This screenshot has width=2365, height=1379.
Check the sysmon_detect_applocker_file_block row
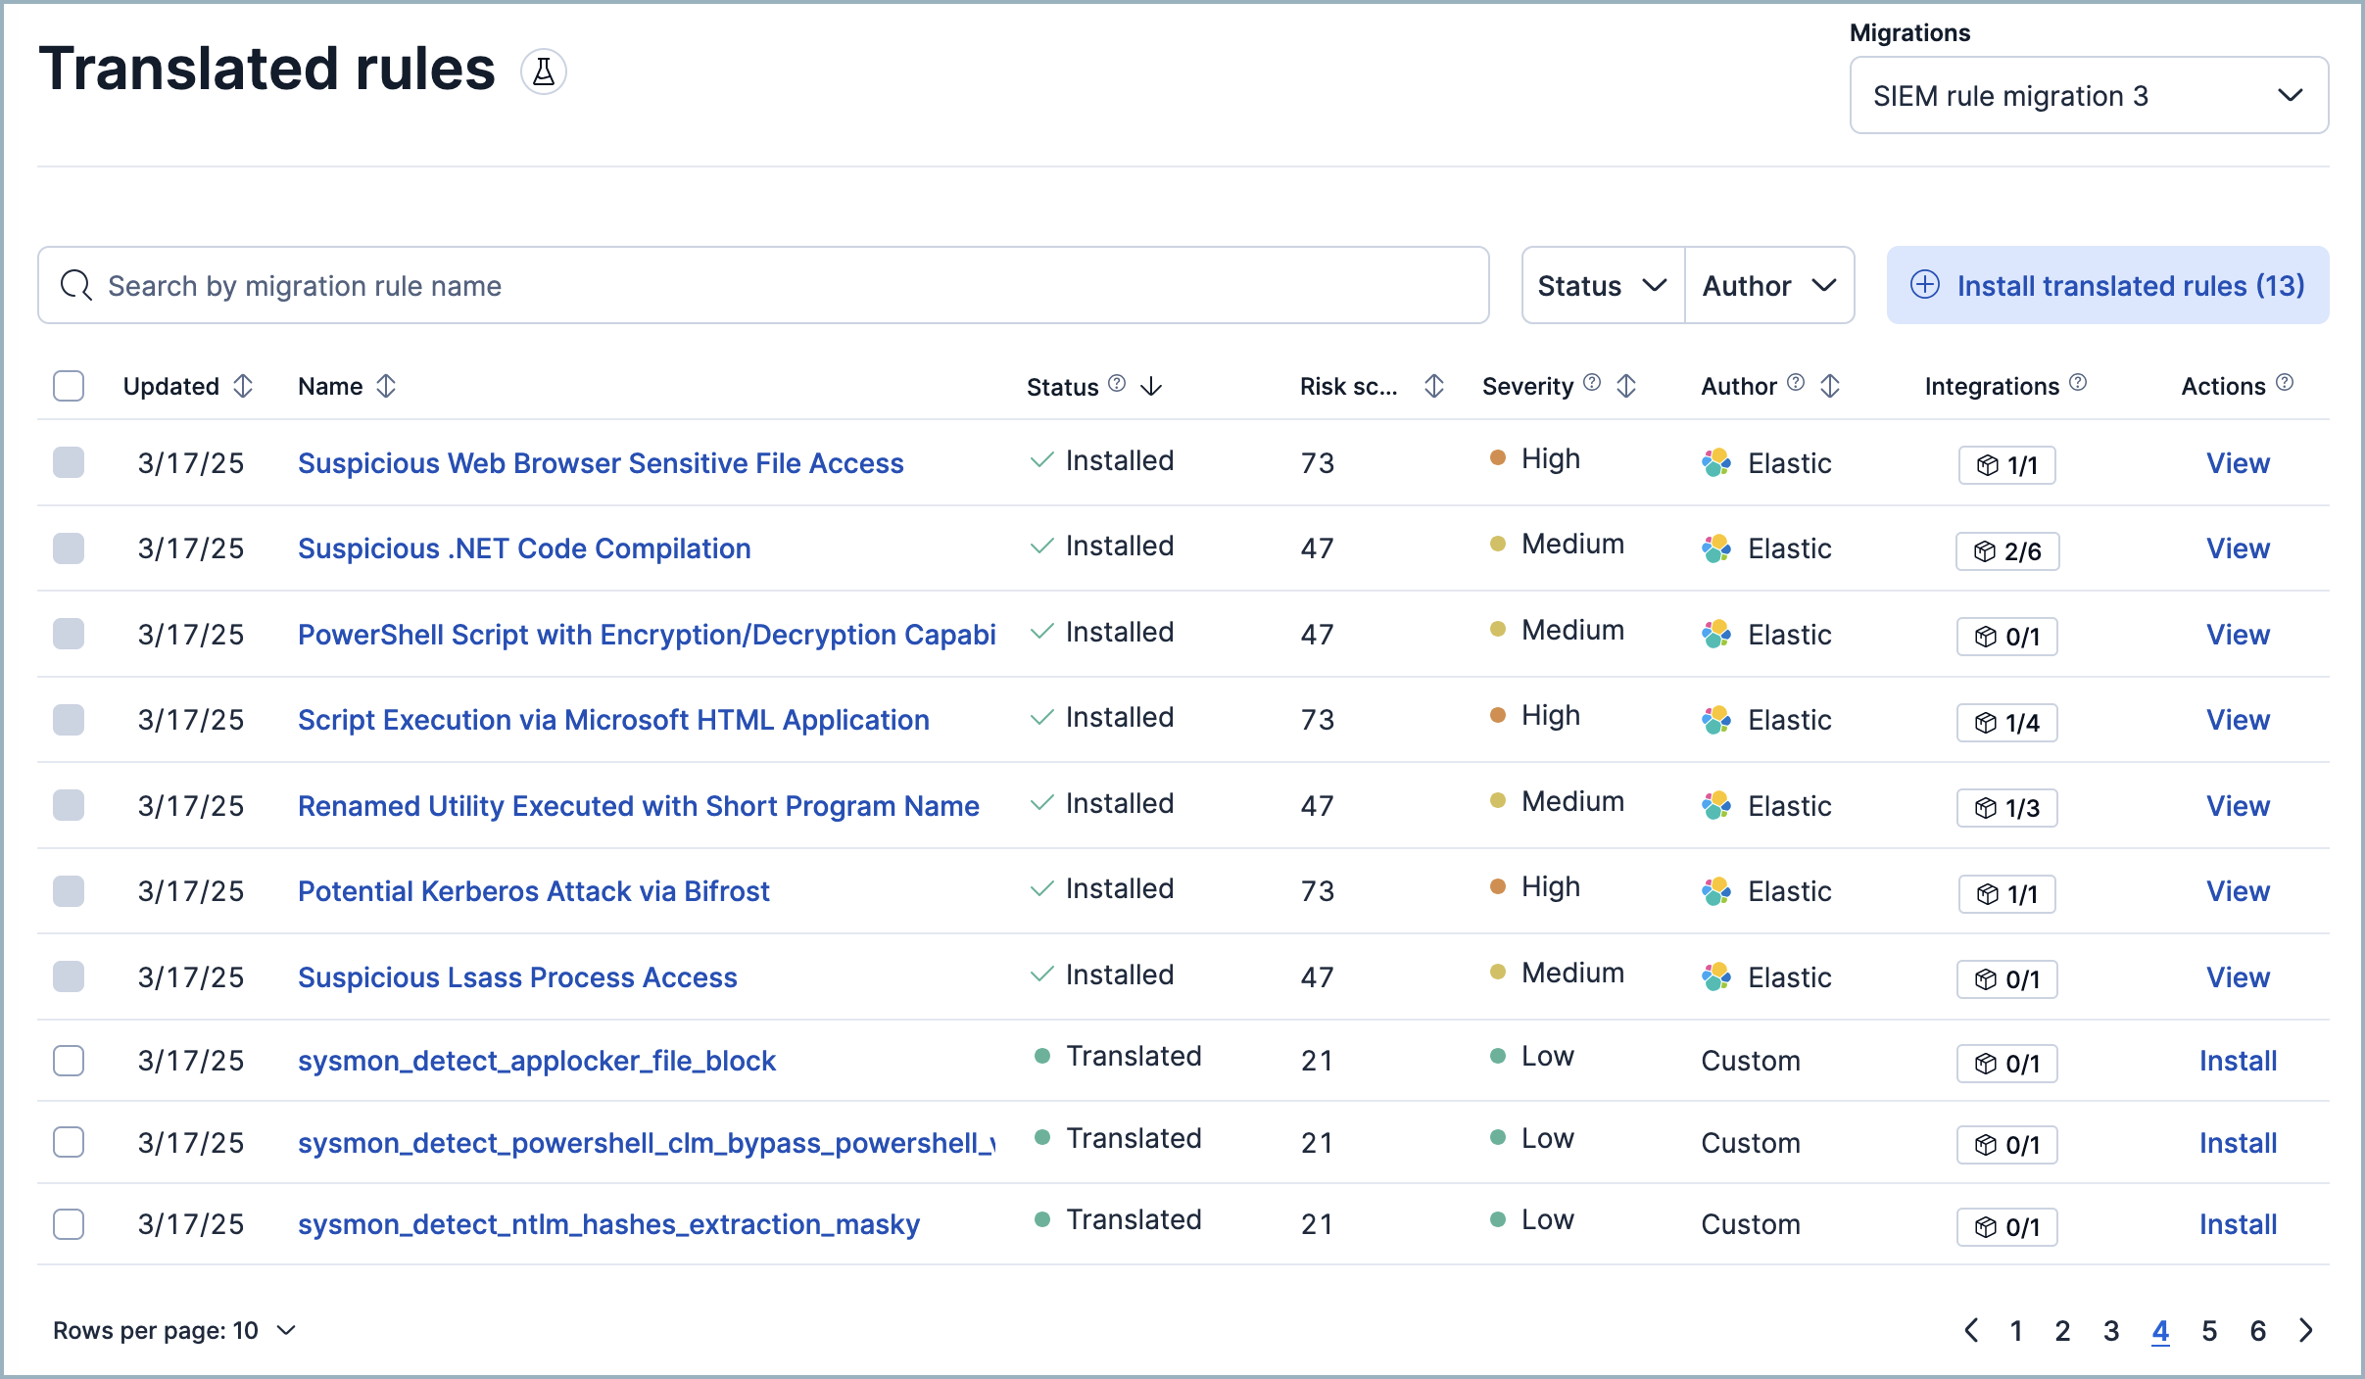tap(68, 1061)
